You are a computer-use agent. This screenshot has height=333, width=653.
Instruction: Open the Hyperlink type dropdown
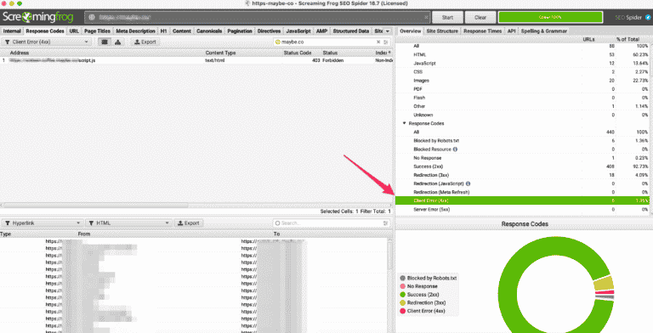tap(43, 223)
